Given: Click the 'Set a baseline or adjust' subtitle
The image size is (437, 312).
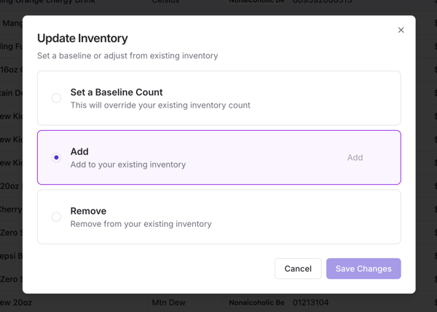Looking at the screenshot, I should (x=127, y=55).
